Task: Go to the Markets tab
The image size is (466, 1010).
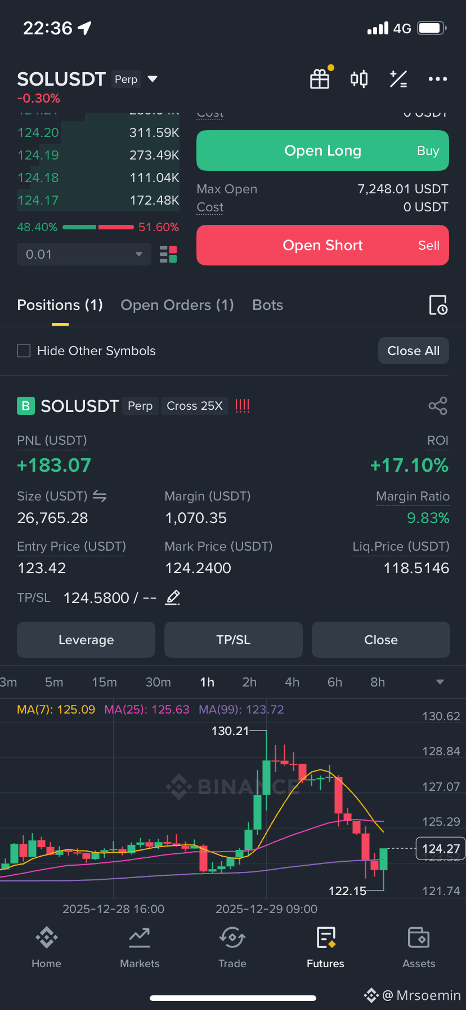Action: click(x=140, y=948)
